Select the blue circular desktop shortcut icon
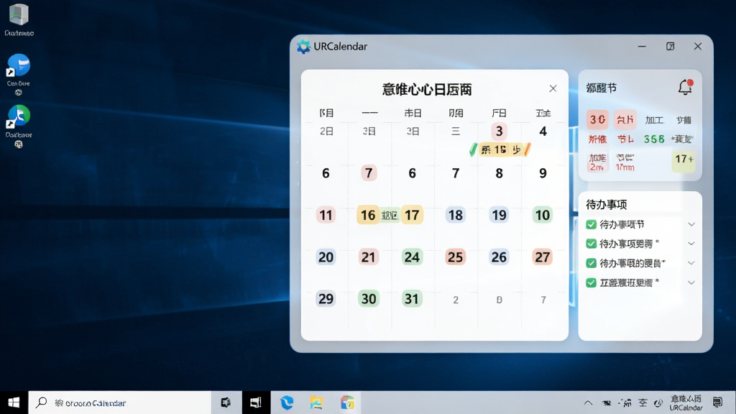 tap(19, 65)
